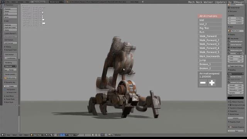Open the Object menu in the 3D view header
Viewport: 247px width, 139px height.
[26, 135]
